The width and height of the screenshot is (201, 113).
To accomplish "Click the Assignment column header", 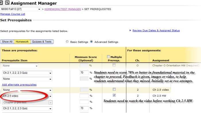I will [x=161, y=61].
